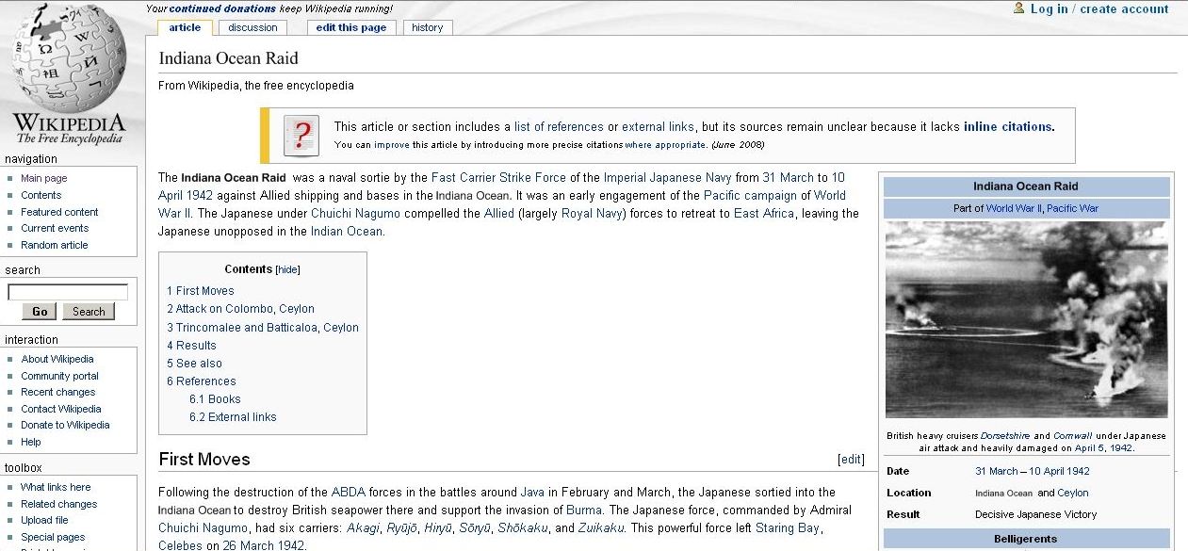
Task: Open Cornwall link in image caption
Action: pos(1072,436)
